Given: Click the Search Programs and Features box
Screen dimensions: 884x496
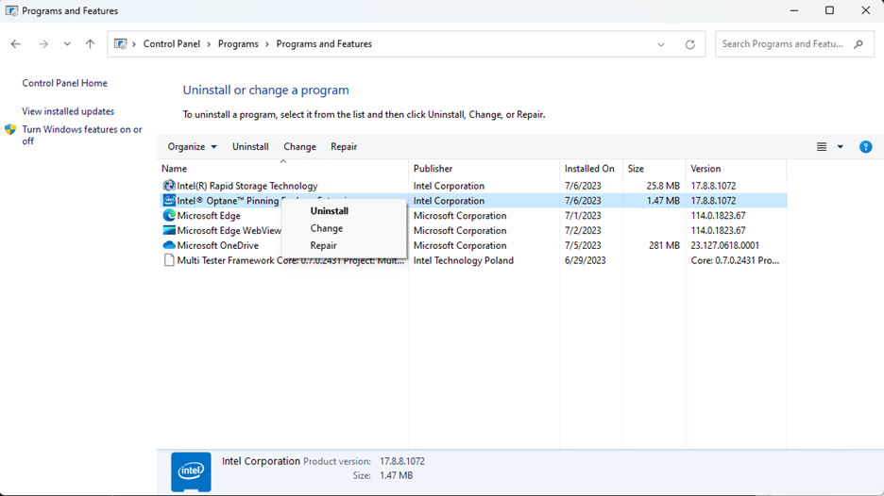Looking at the screenshot, I should point(782,44).
